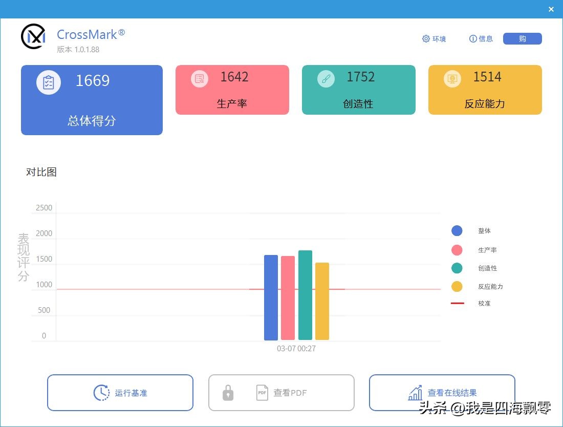Image resolution: width=563 pixels, height=427 pixels.
Task: Click the bar-chart icon in 查看在线结果 button
Action: pyautogui.click(x=416, y=392)
